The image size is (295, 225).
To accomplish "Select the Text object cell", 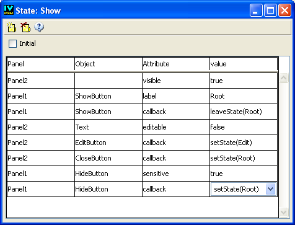I will pyautogui.click(x=108, y=127).
